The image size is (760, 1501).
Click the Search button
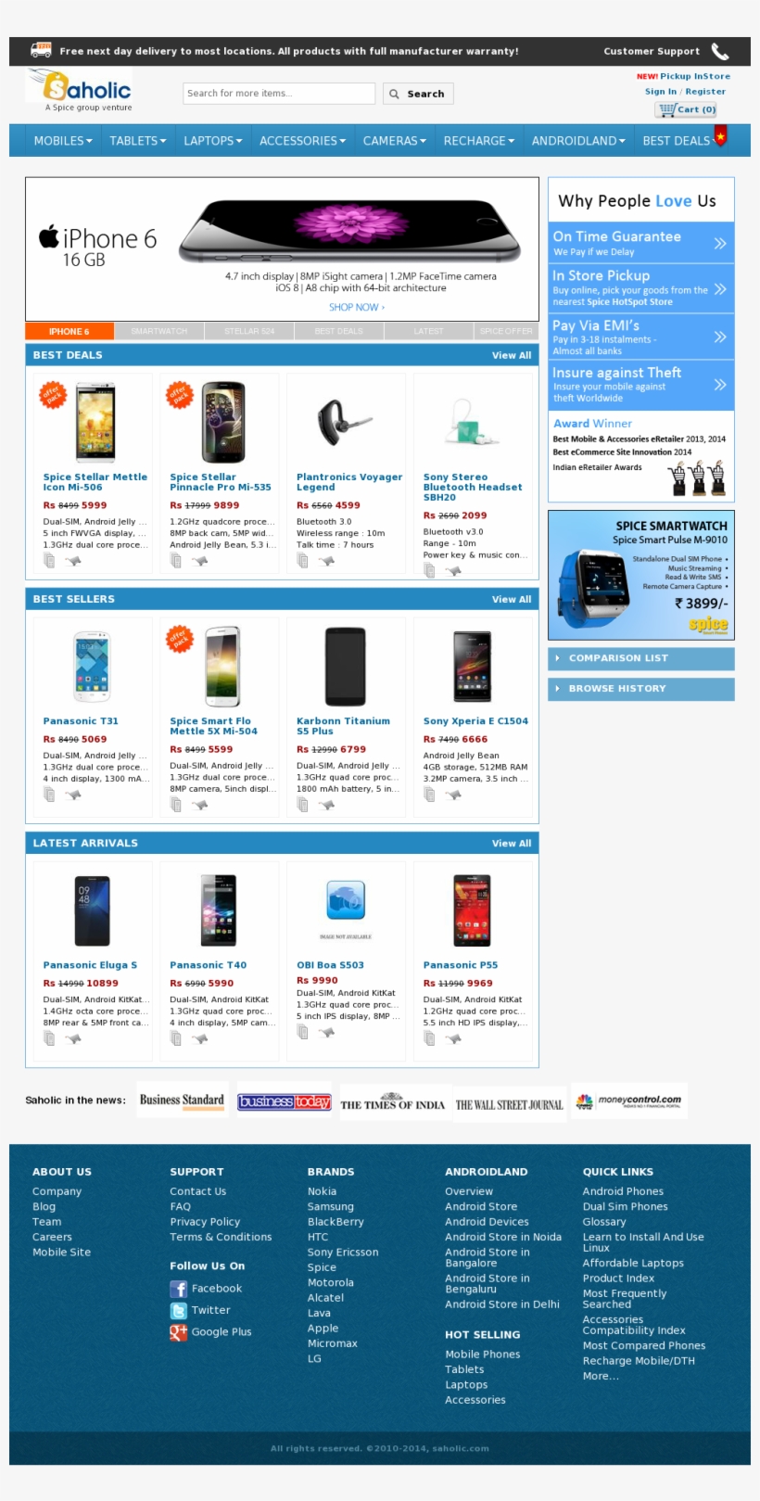tap(417, 94)
